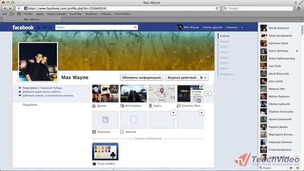Image resolution: width=304 pixels, height=171 pixels.
Task: Open the Notes tile icon
Action: pyautogui.click(x=133, y=120)
